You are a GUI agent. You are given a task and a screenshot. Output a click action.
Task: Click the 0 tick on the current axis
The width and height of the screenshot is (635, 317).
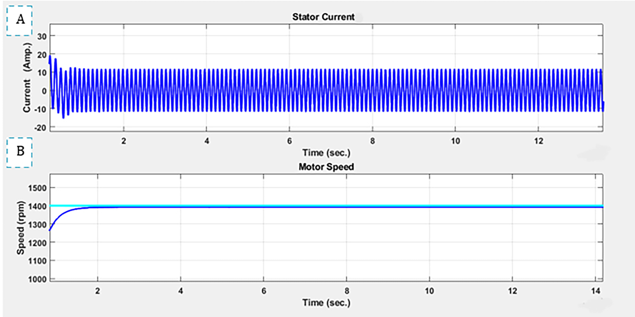click(44, 91)
